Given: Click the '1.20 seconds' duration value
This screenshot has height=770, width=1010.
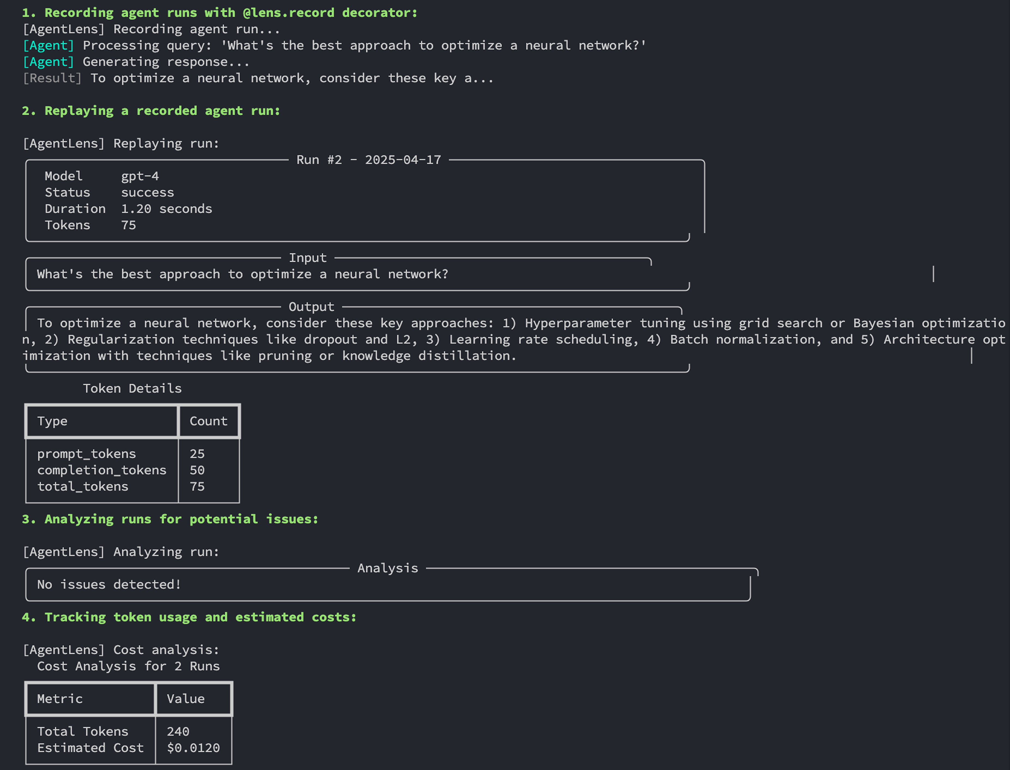Looking at the screenshot, I should [166, 209].
